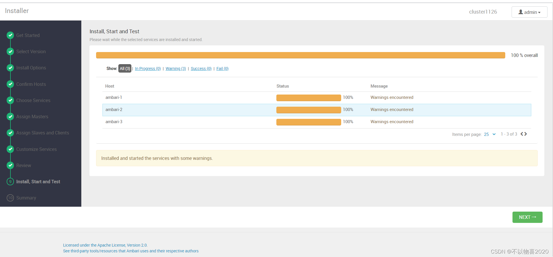The height and width of the screenshot is (257, 553).
Task: Click the Get Started step checkmark icon
Action: 10,35
